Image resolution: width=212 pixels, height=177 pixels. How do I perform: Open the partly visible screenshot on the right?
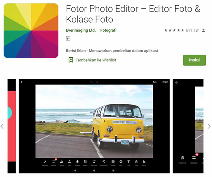point(188,126)
